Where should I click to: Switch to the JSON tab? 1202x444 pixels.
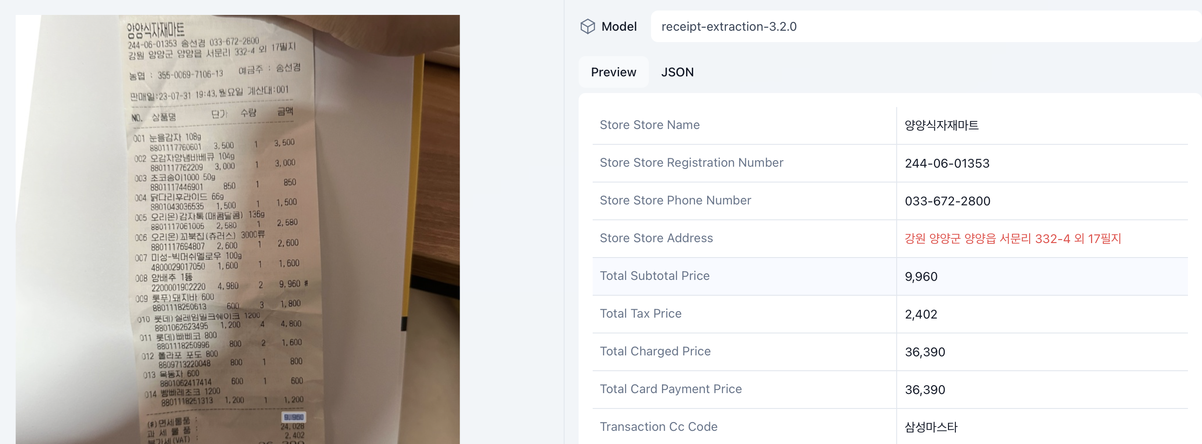click(677, 72)
